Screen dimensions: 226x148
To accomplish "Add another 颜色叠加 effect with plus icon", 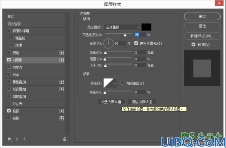I will click(x=62, y=82).
